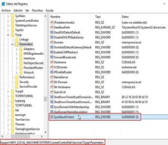Select the ServiceProvider registry key
The width and height of the screenshot is (168, 145).
pyautogui.click(x=28, y=87)
